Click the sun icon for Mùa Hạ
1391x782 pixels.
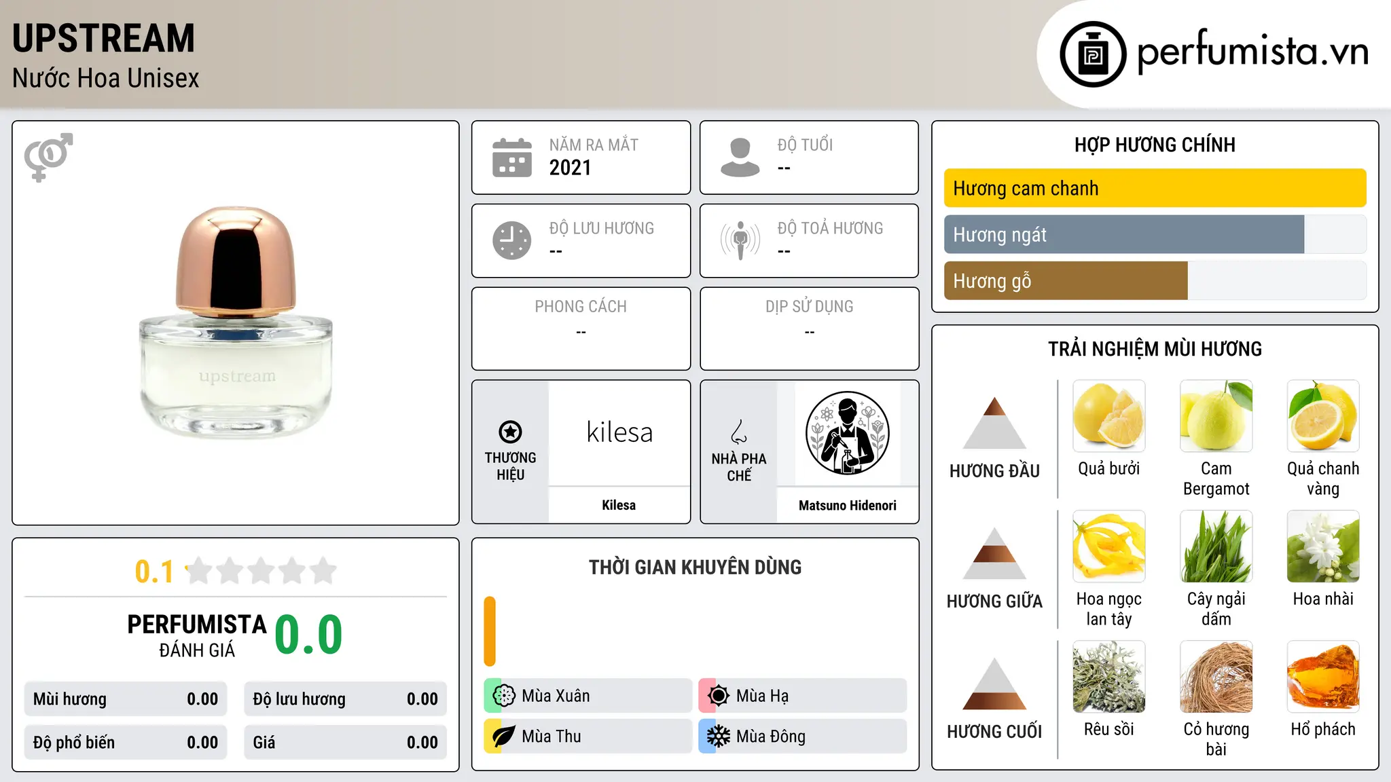tap(719, 696)
